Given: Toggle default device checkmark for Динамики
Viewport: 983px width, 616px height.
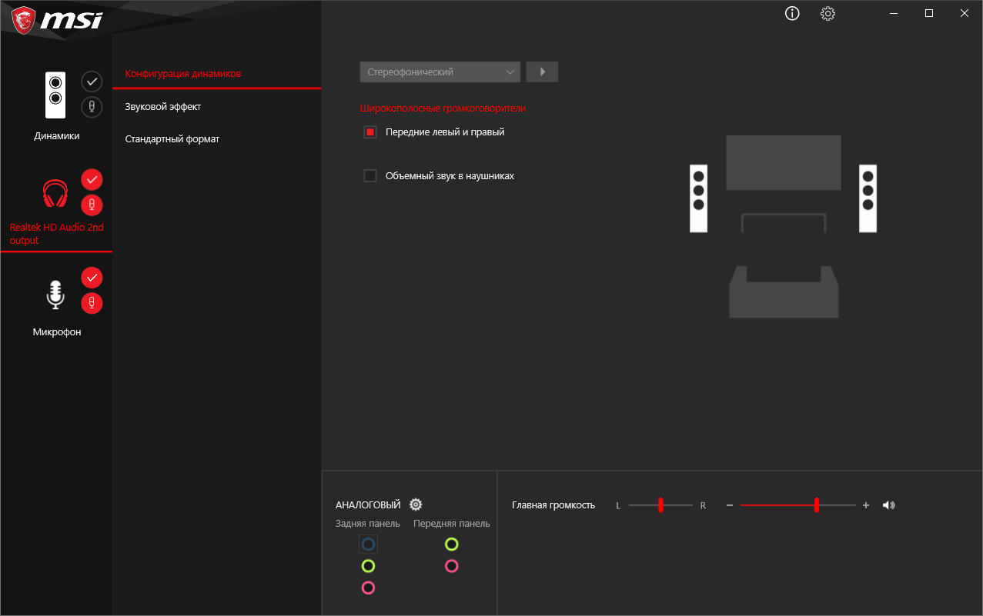Looking at the screenshot, I should coord(92,81).
